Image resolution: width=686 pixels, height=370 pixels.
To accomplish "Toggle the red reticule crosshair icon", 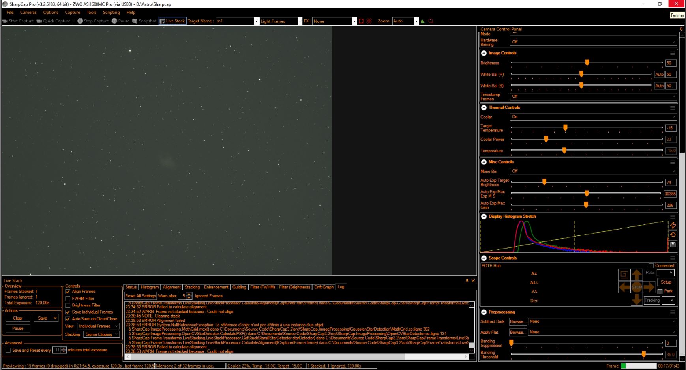I will pos(369,21).
